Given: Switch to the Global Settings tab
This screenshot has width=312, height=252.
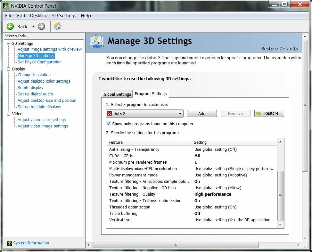Looking at the screenshot, I should pos(117,94).
